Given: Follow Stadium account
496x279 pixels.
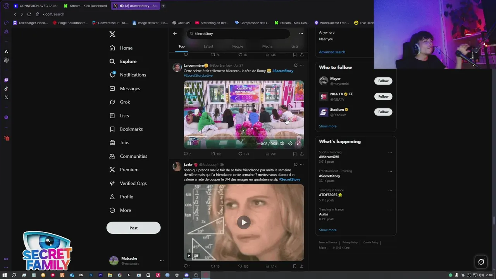Looking at the screenshot, I should pos(383,112).
